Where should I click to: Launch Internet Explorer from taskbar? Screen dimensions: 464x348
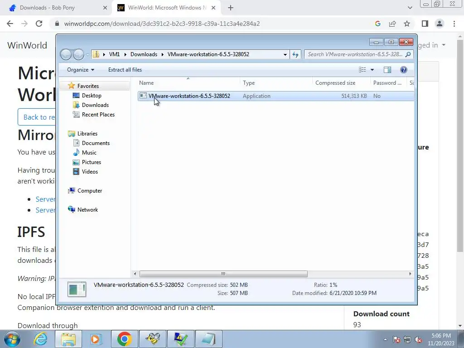[40, 339]
